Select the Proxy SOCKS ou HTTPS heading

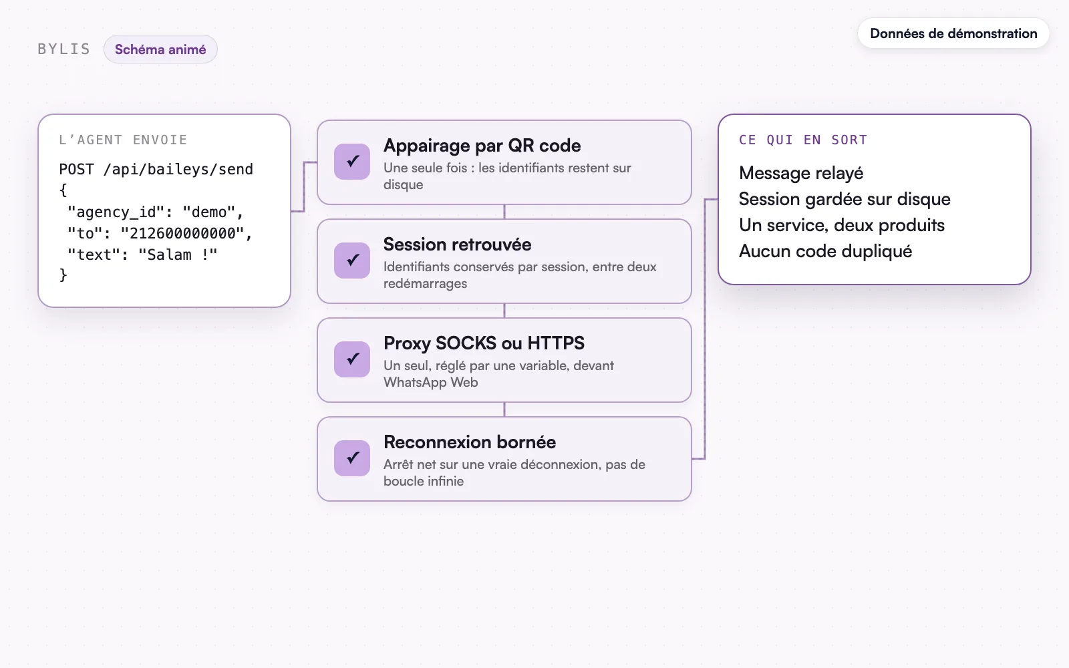484,343
